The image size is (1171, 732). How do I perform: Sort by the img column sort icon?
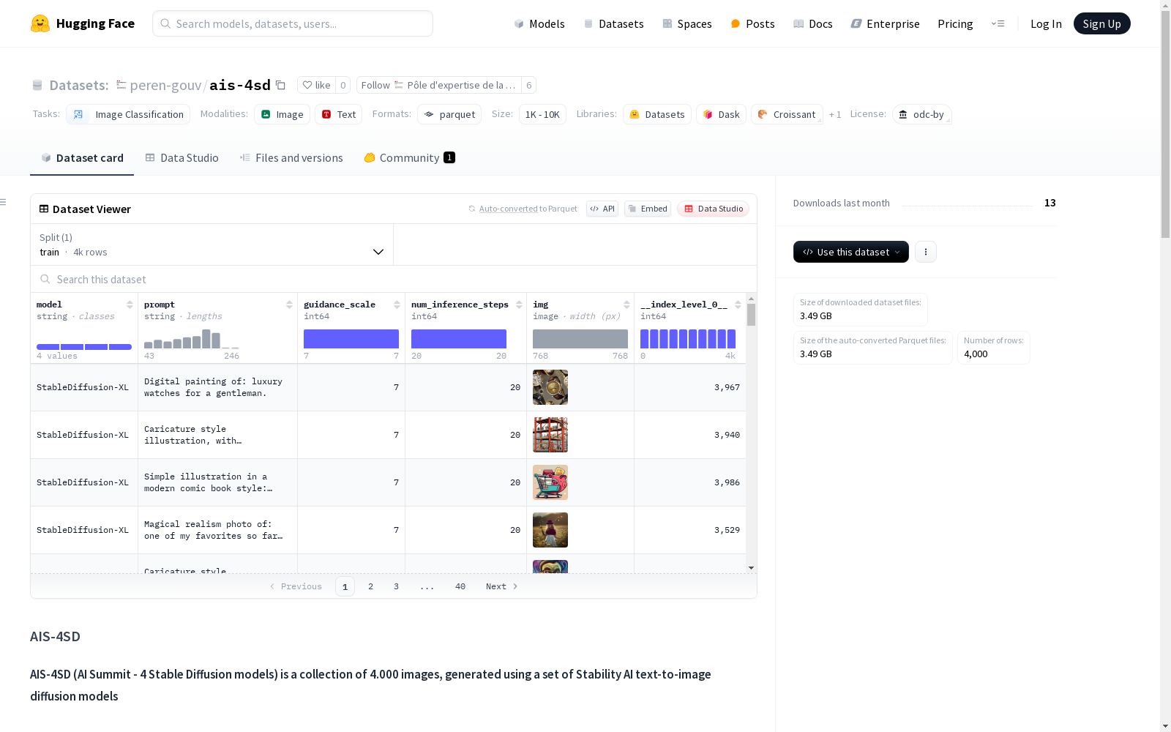click(x=626, y=305)
